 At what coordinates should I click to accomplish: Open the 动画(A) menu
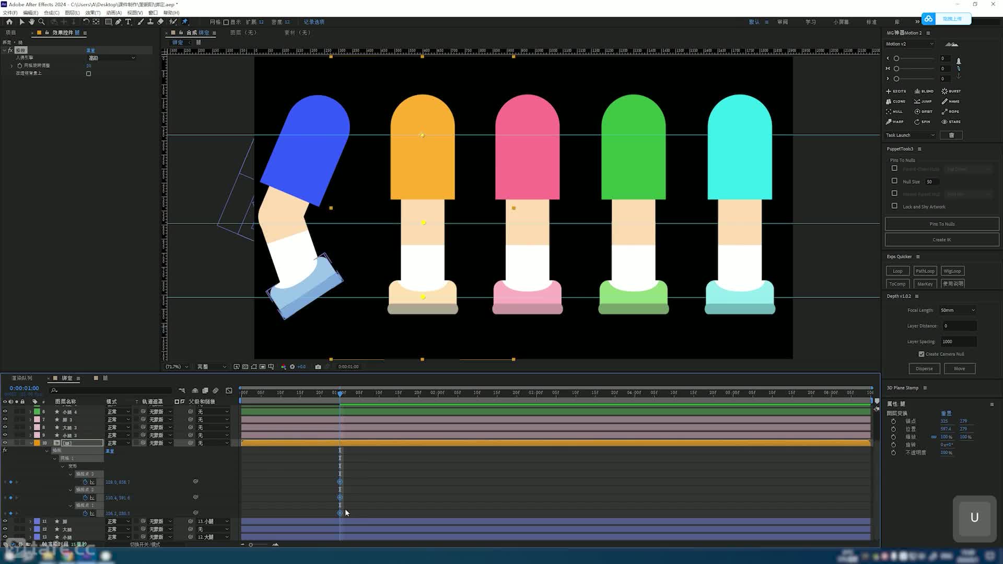point(113,13)
